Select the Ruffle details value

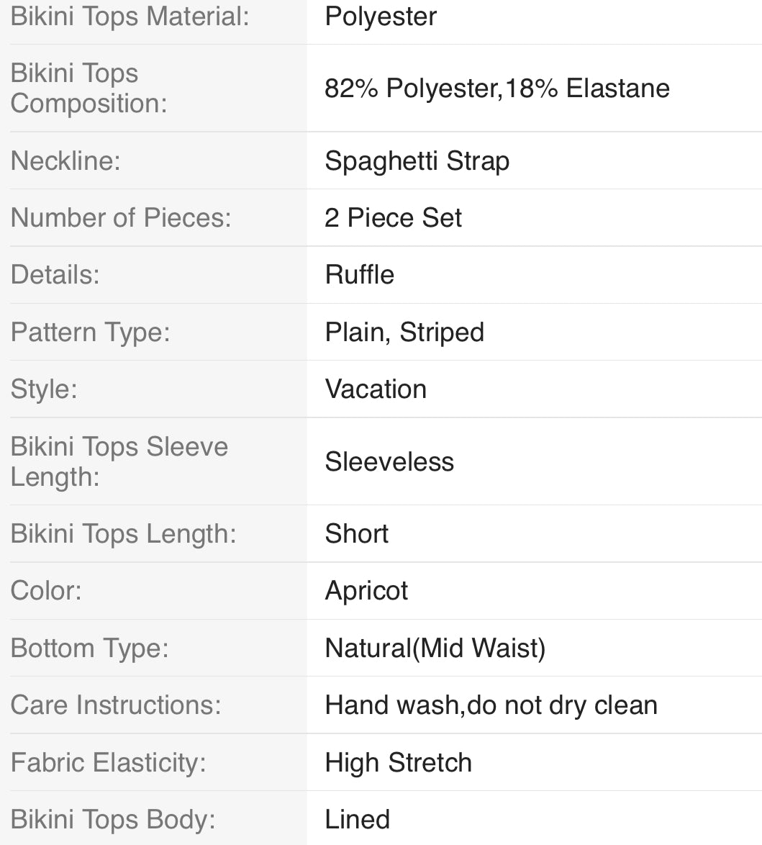360,275
